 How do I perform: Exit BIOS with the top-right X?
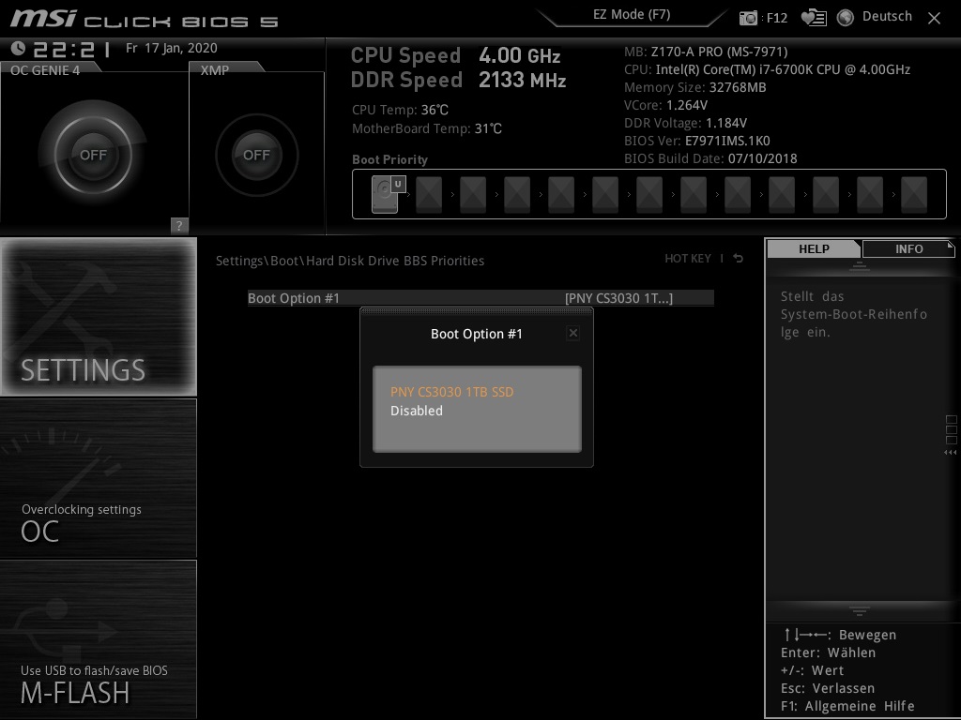pos(934,19)
